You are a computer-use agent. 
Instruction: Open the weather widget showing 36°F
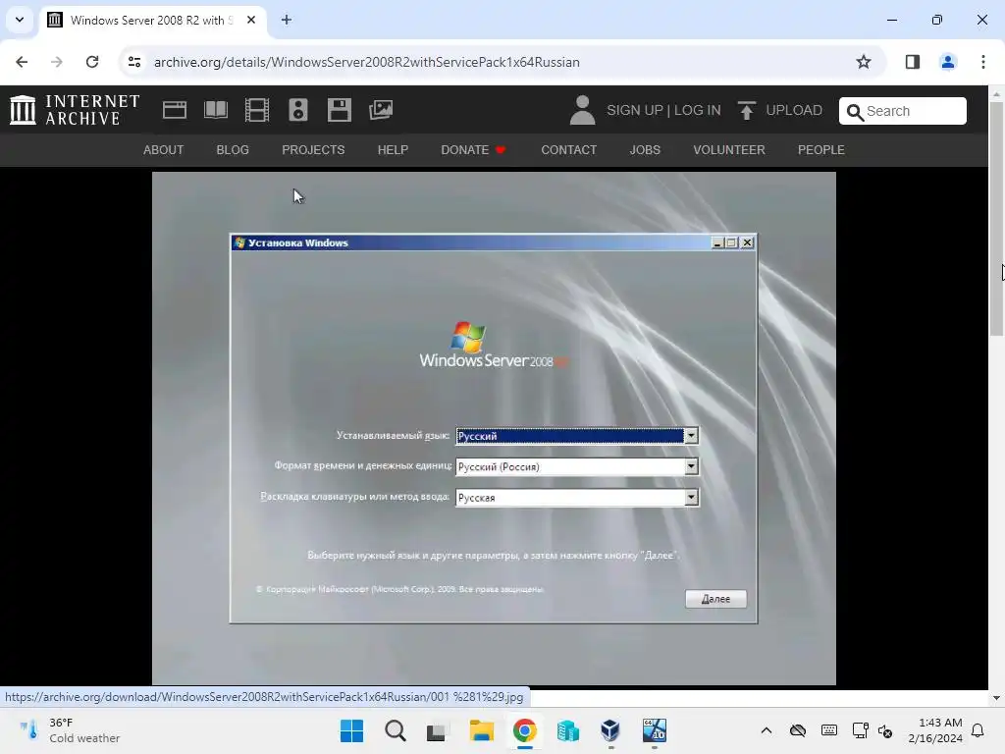70,730
